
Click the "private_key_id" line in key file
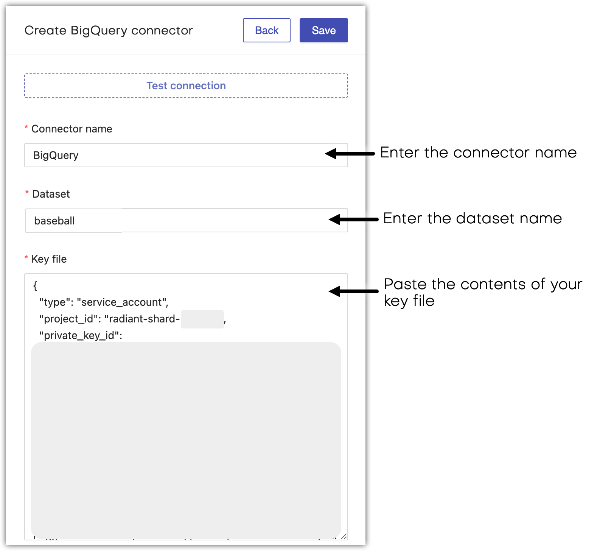pyautogui.click(x=81, y=335)
